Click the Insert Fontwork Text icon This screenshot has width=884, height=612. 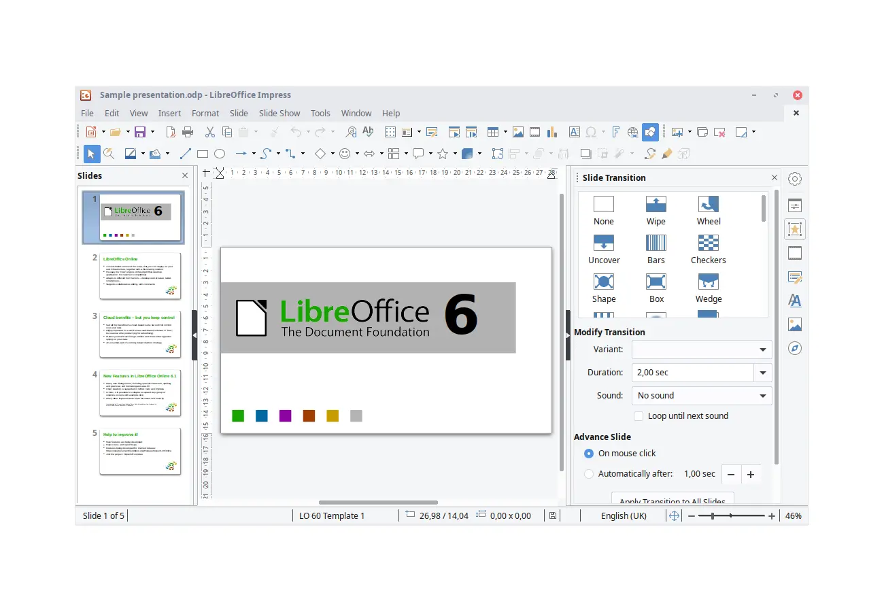pyautogui.click(x=615, y=132)
